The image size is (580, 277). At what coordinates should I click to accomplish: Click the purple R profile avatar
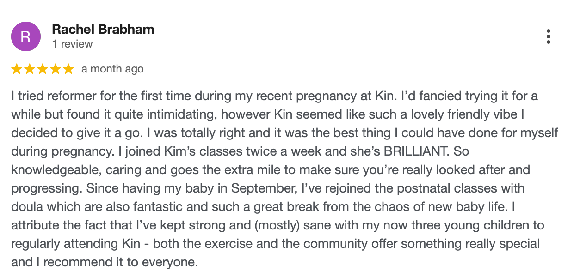(25, 36)
